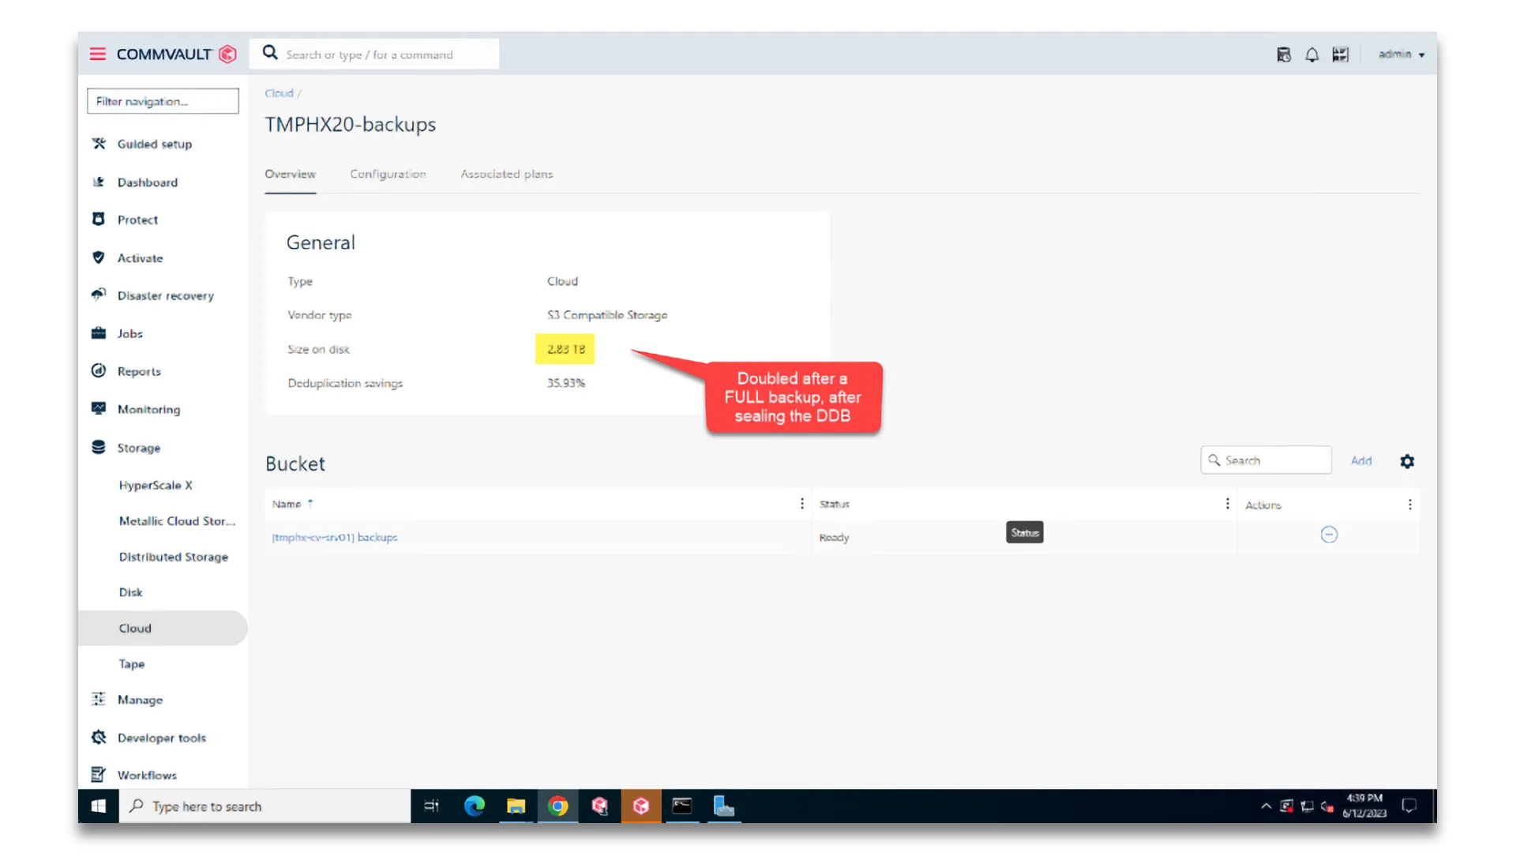Viewport: 1516px width, 853px height.
Task: Switch to the Overview tab
Action: 290,174
